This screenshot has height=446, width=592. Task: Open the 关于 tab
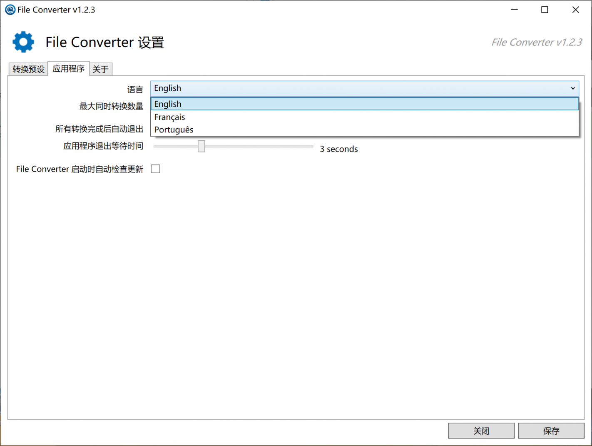pyautogui.click(x=101, y=69)
